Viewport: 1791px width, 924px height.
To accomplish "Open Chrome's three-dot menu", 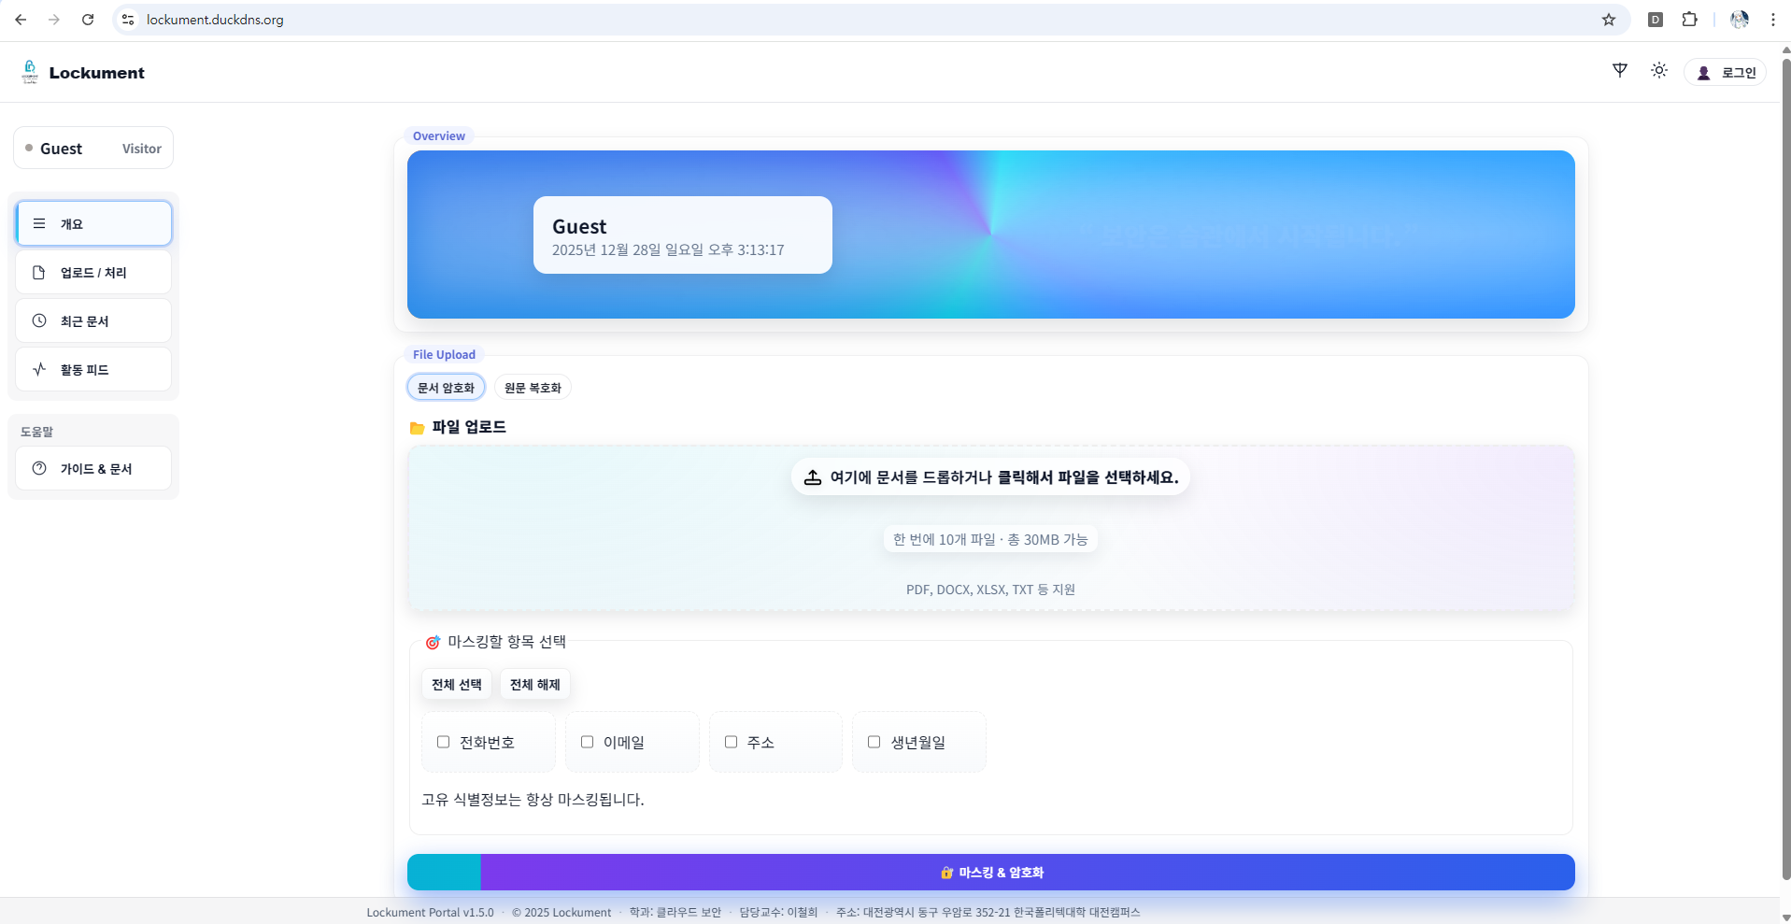I will point(1772,20).
